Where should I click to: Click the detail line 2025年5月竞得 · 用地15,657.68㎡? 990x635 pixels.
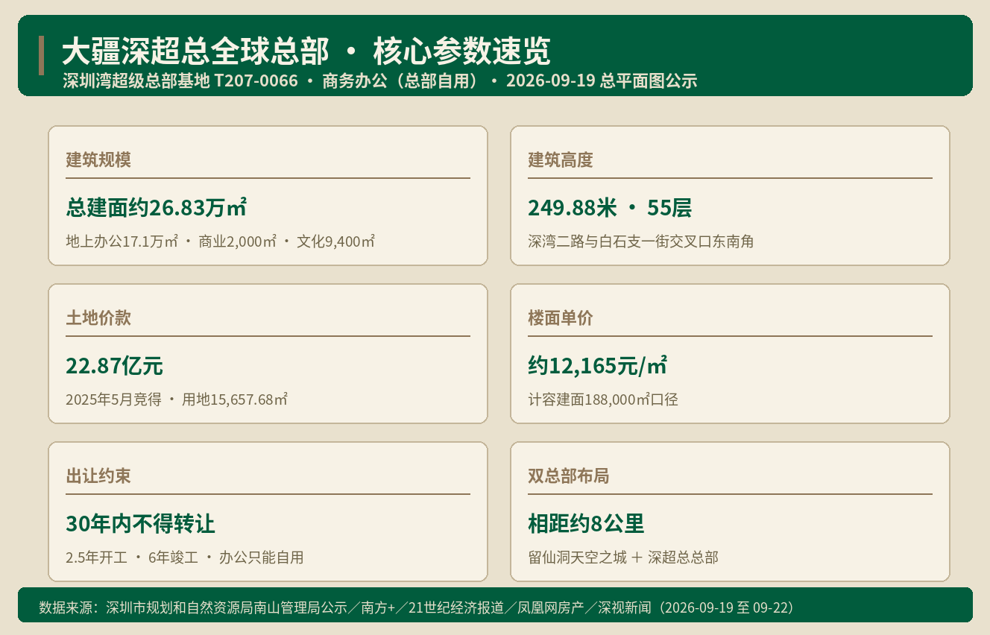pyautogui.click(x=177, y=399)
